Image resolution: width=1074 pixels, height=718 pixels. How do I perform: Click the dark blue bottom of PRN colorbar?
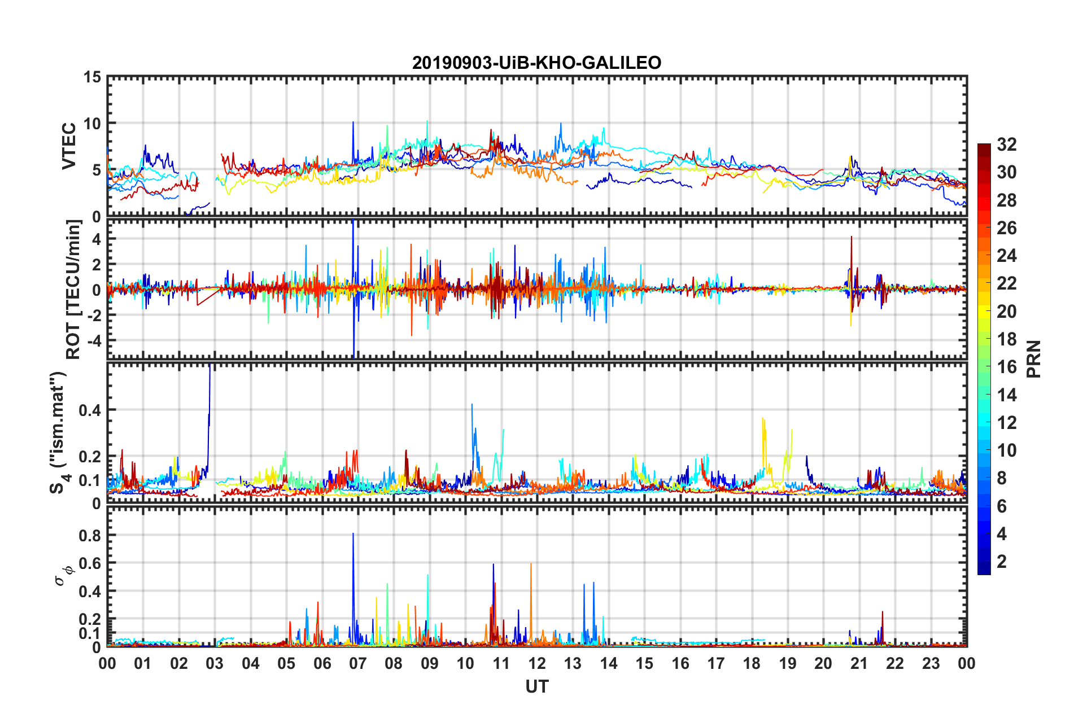(984, 568)
